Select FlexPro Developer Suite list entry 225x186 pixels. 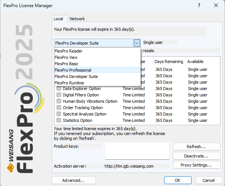(x=97, y=76)
